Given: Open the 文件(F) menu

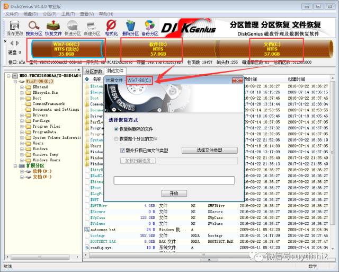Looking at the screenshot, I should click(12, 14).
